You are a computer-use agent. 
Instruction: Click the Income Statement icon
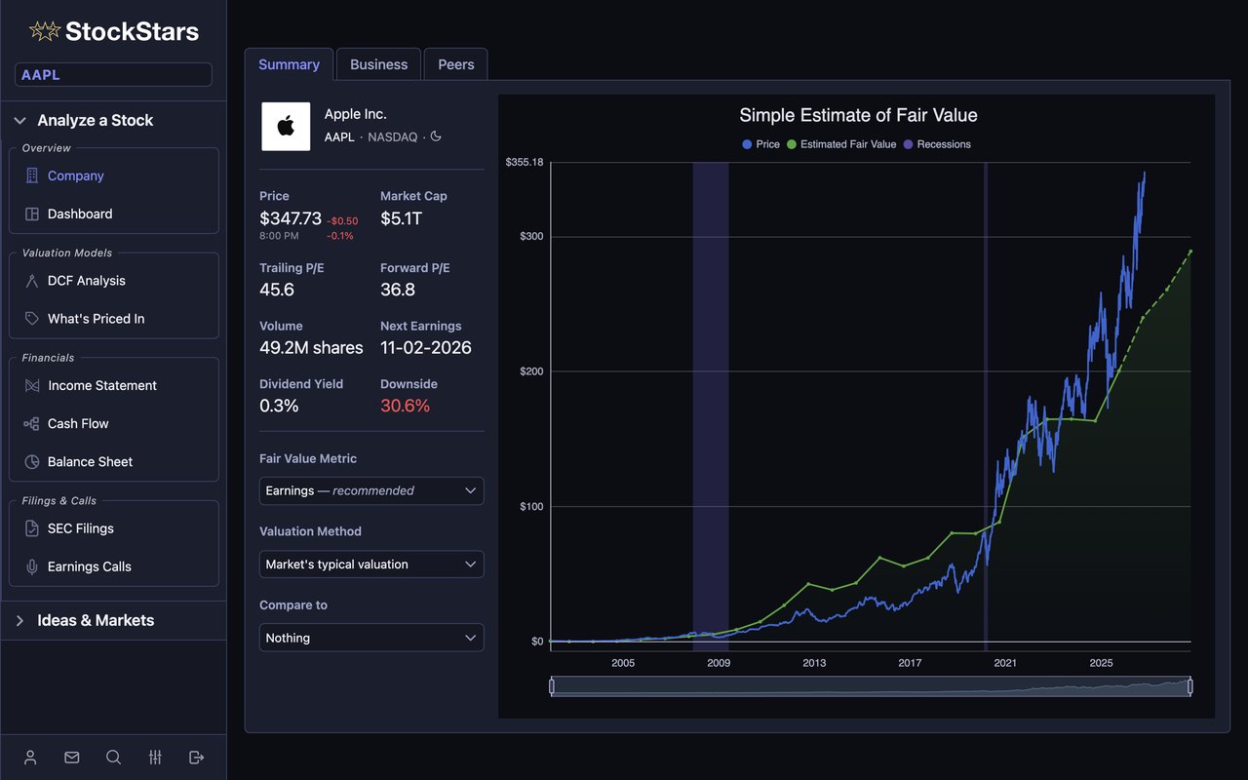pyautogui.click(x=31, y=386)
